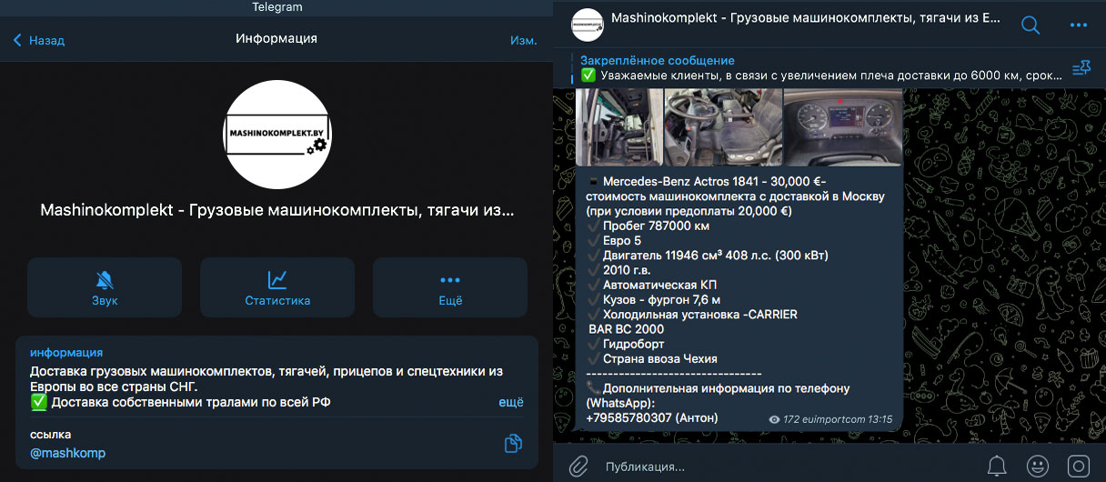Image resolution: width=1106 pixels, height=482 pixels.
Task: Open the emoji smiley picker icon
Action: coord(1037,467)
